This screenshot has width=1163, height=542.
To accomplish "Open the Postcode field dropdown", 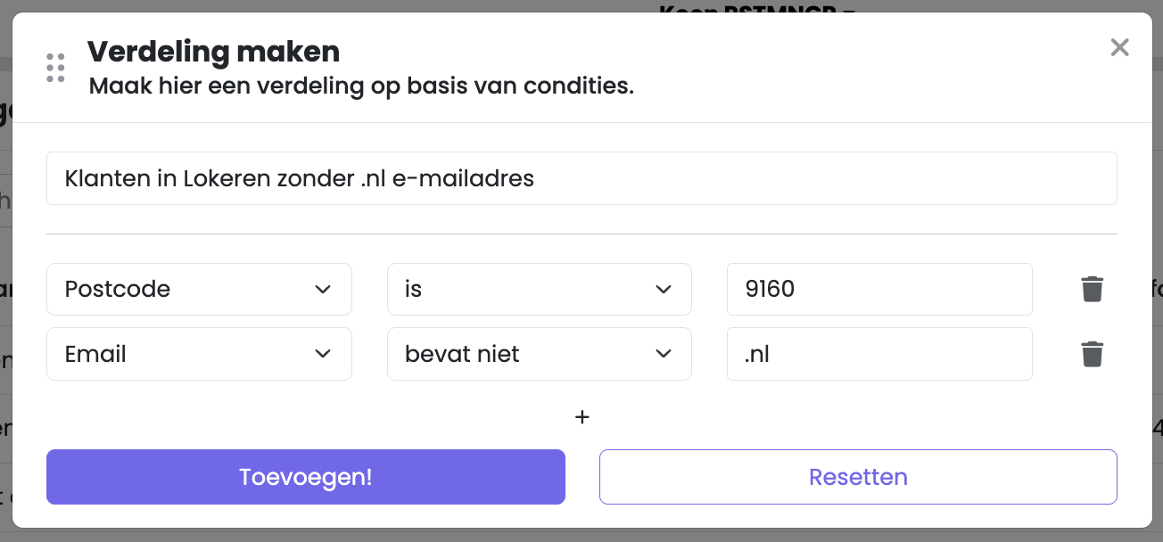I will click(199, 289).
